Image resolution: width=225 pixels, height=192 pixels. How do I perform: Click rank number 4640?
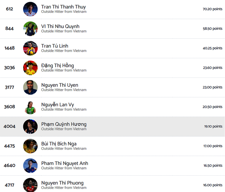tap(9, 166)
